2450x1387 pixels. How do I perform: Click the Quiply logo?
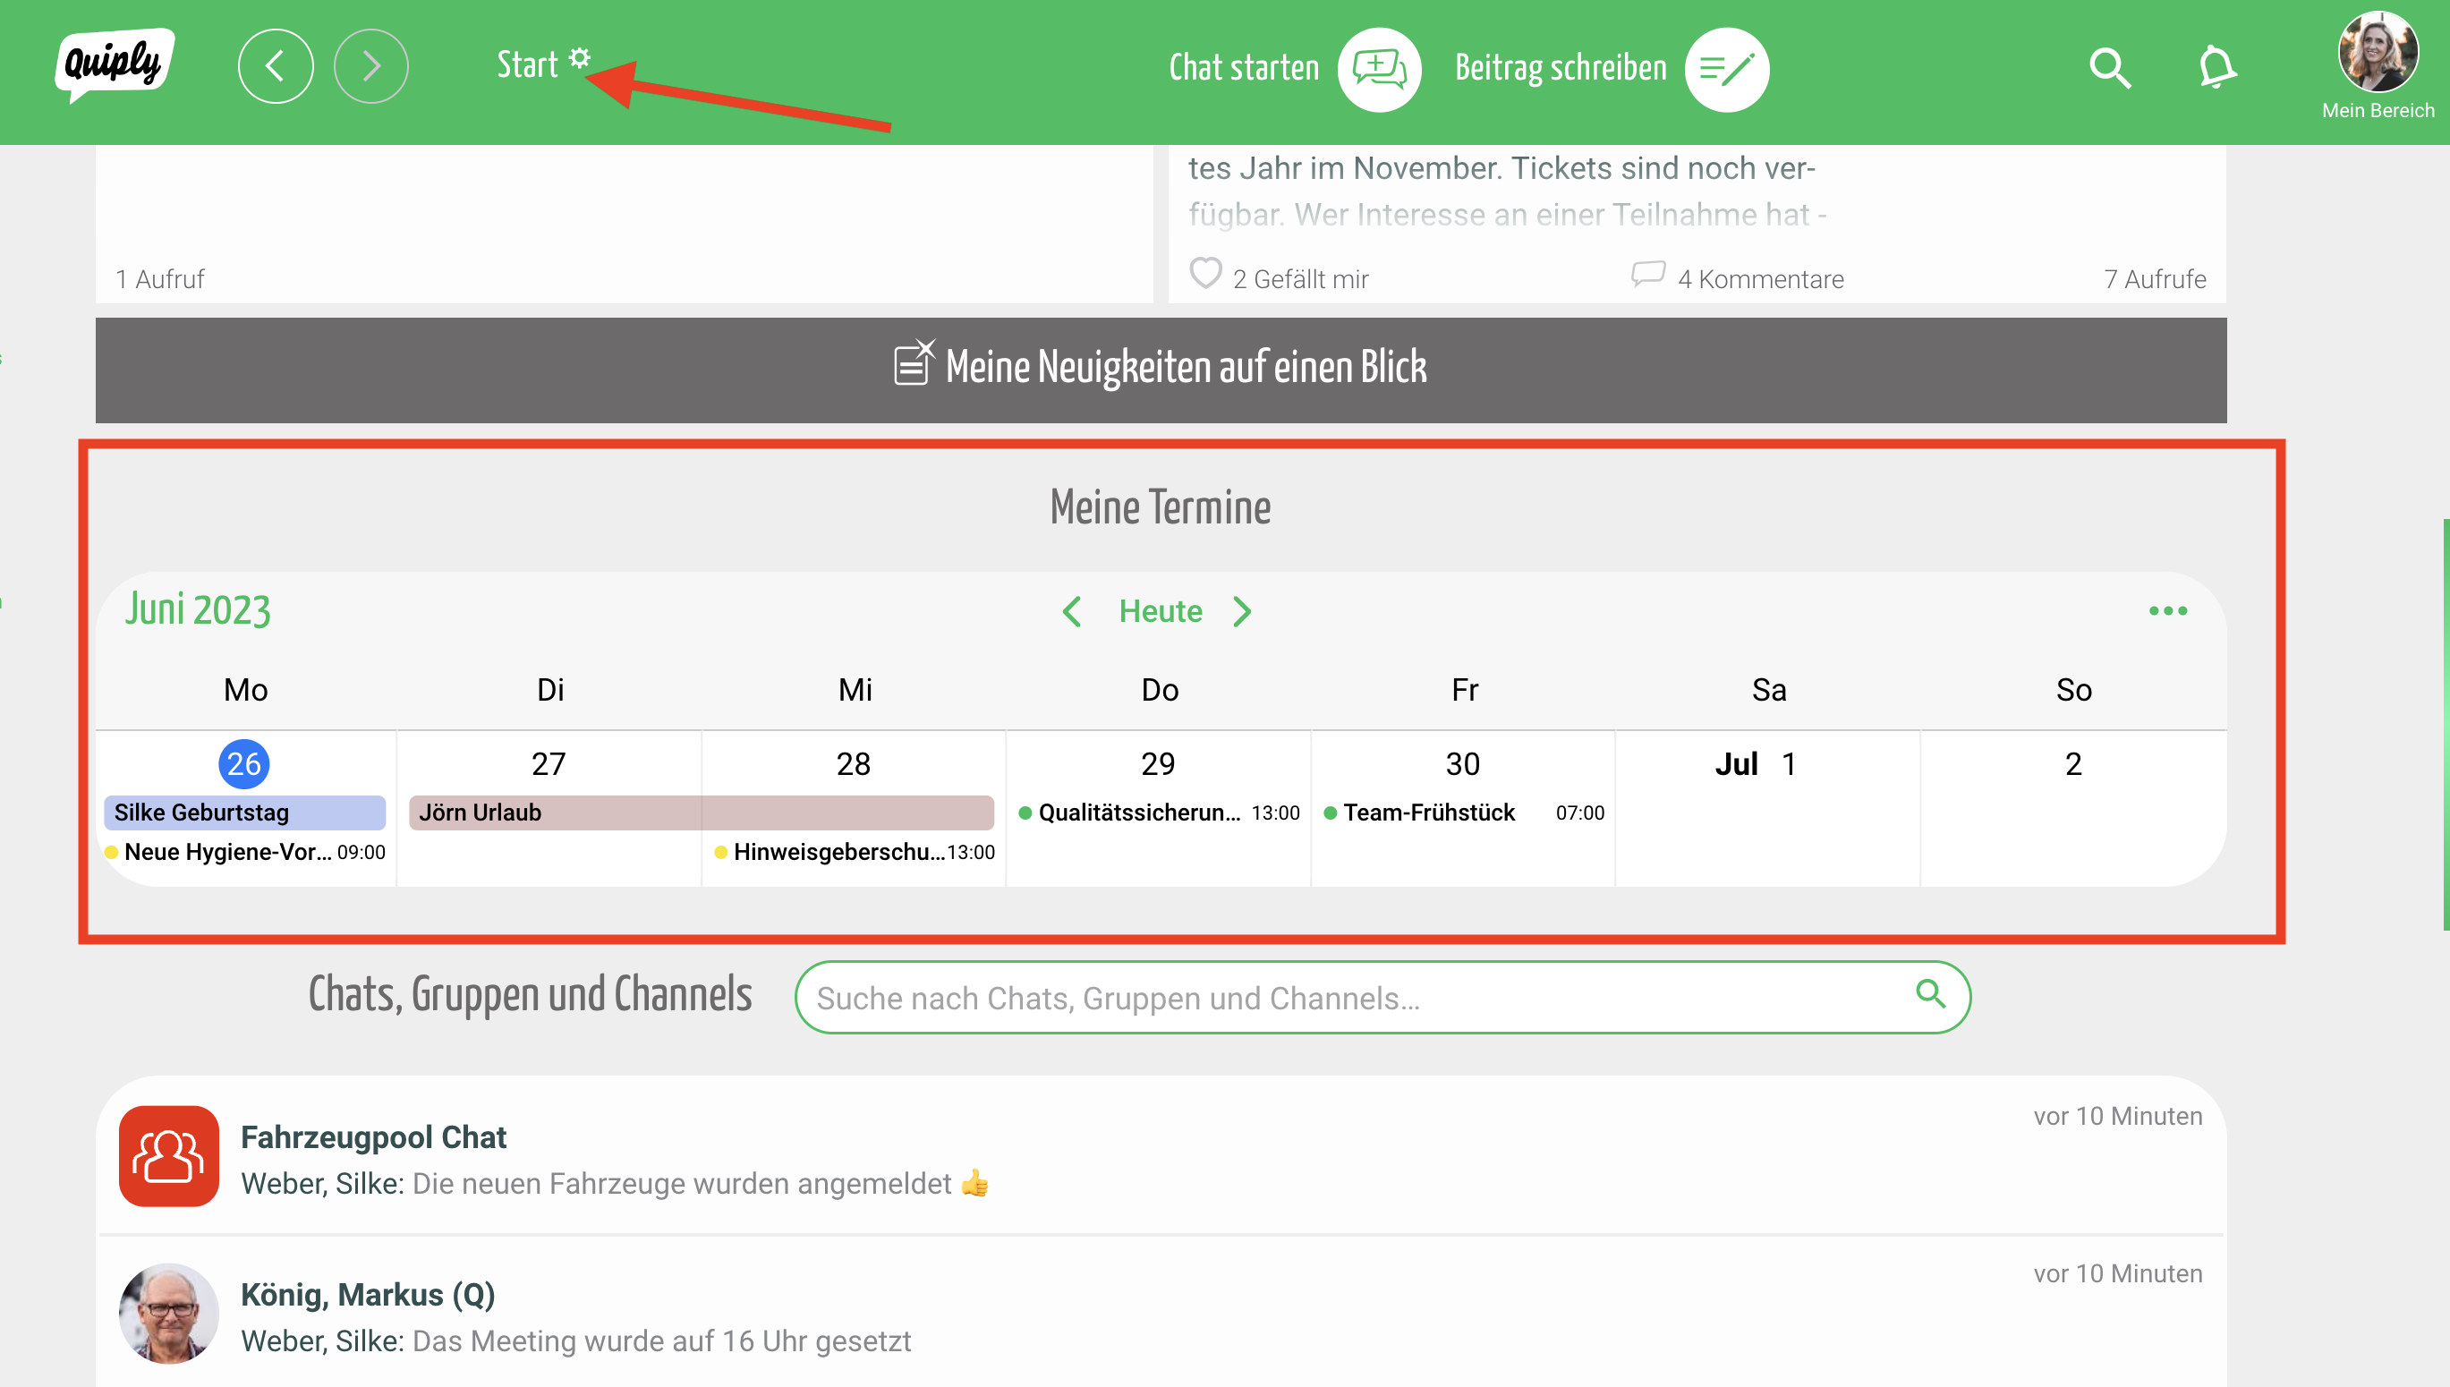(115, 64)
